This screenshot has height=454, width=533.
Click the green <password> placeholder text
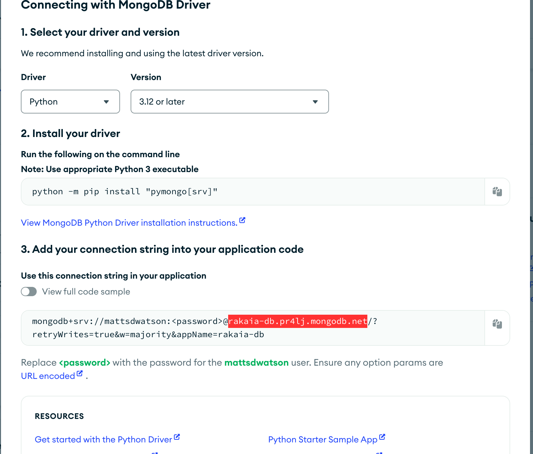click(x=85, y=363)
